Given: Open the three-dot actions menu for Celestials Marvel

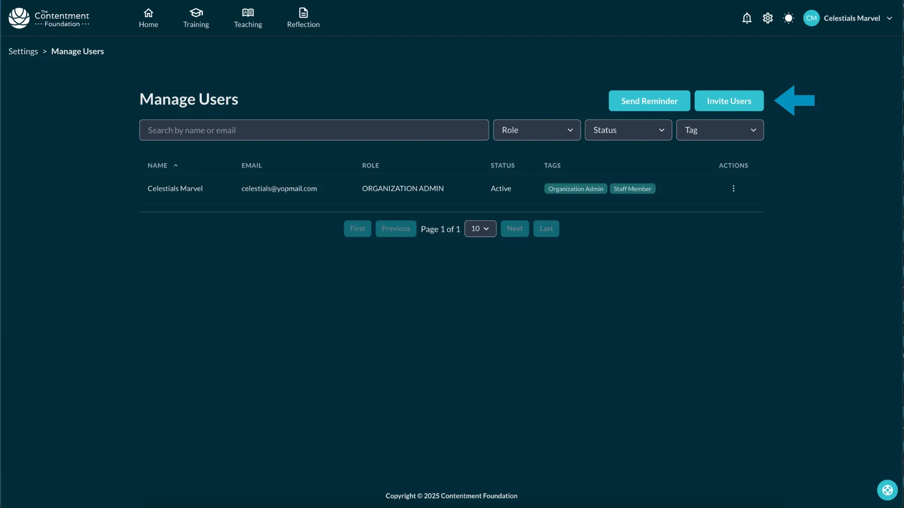Looking at the screenshot, I should tap(734, 189).
